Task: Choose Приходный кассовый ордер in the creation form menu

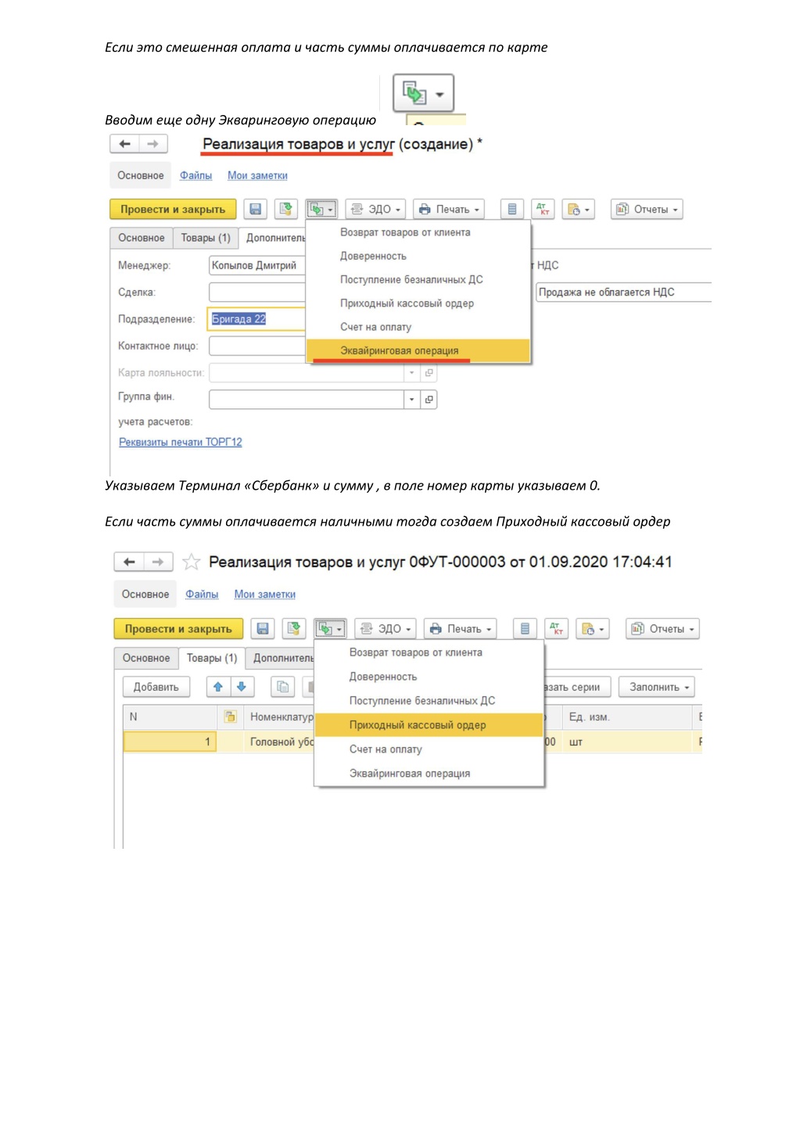Action: pyautogui.click(x=418, y=304)
